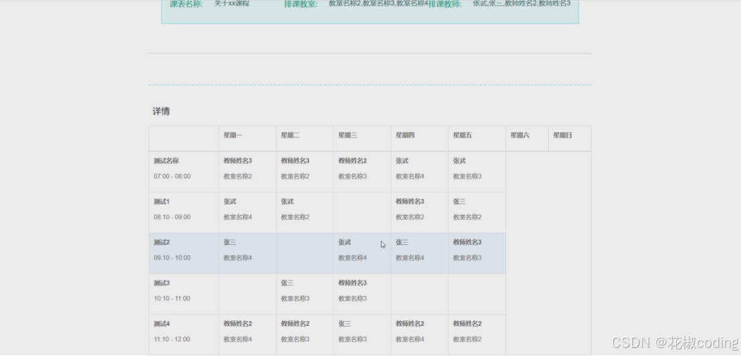Click the 10:10 - 11:00 time text
741x356 pixels.
[172, 298]
